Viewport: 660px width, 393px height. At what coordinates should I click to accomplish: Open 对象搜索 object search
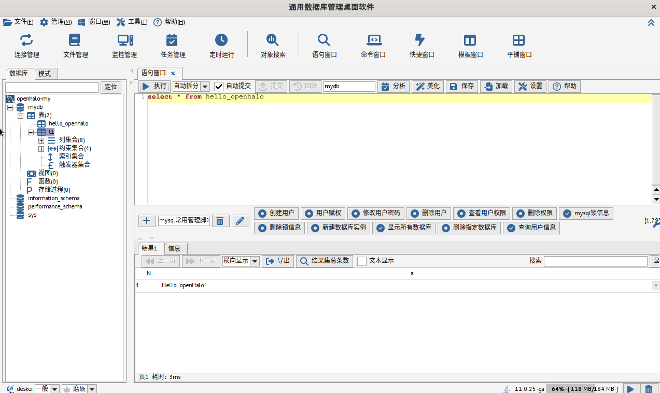(273, 46)
